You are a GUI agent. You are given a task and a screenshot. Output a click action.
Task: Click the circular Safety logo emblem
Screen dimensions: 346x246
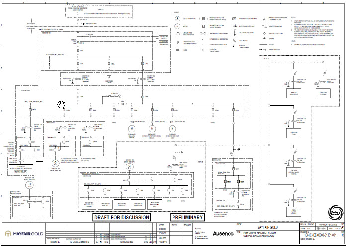tap(336, 213)
